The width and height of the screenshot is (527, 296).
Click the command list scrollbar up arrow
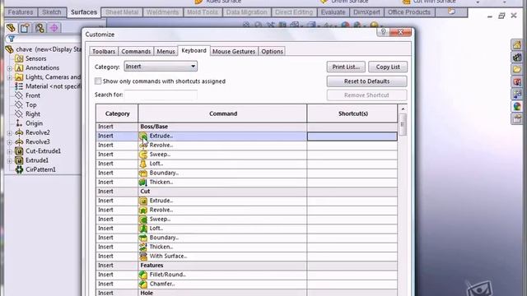click(403, 109)
